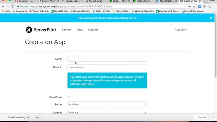
Task: Click Show All downloads button
Action: coord(202,118)
